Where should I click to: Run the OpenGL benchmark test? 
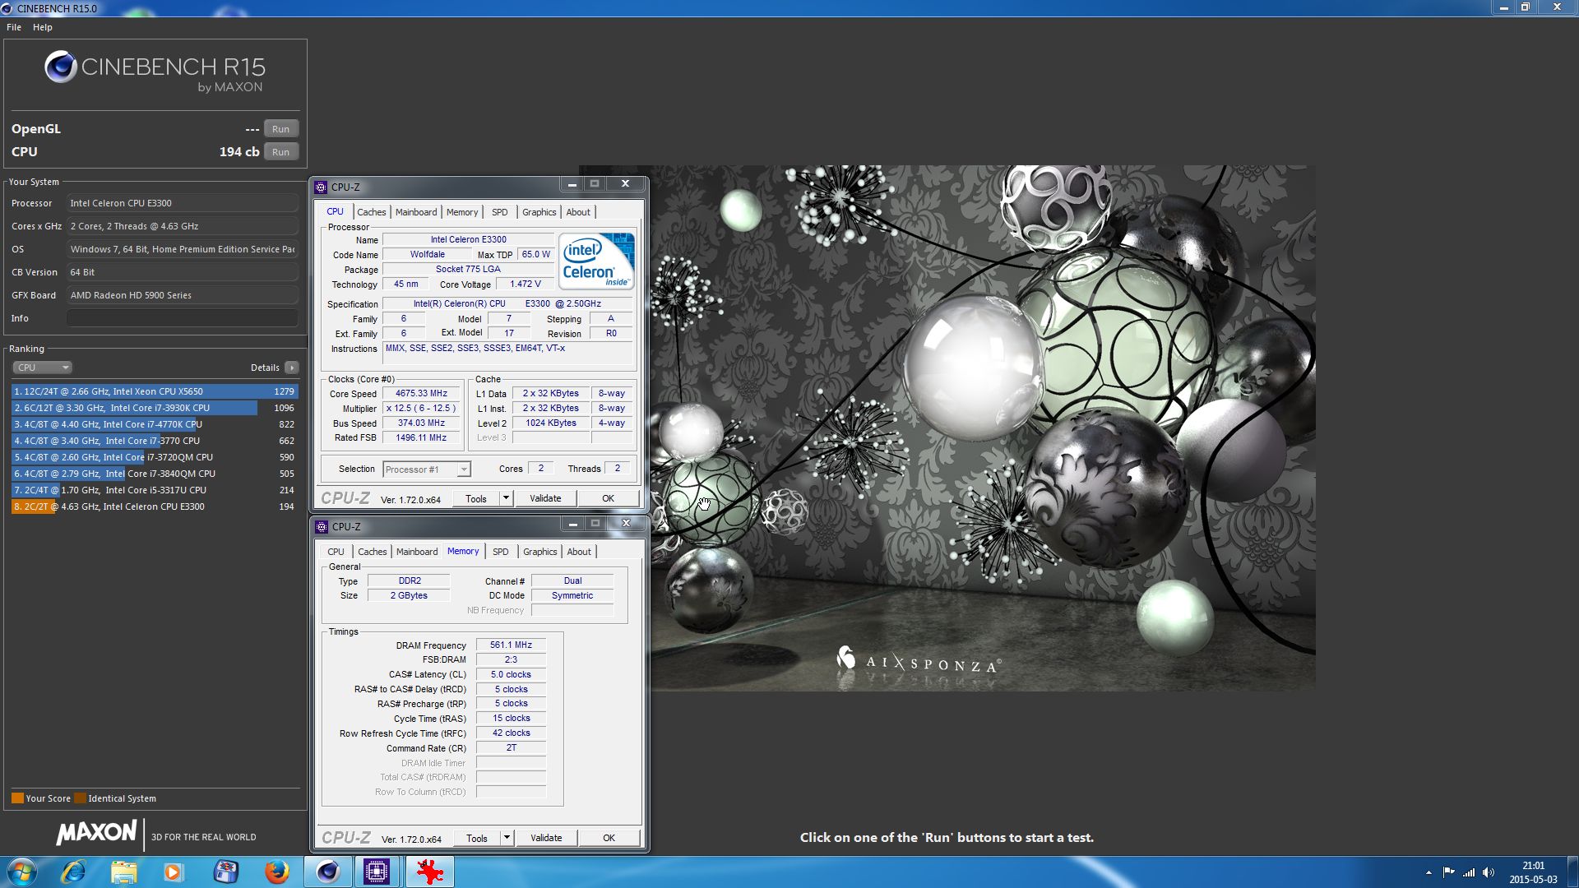pos(280,129)
